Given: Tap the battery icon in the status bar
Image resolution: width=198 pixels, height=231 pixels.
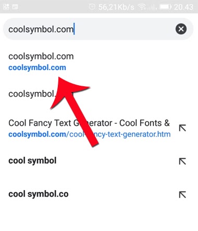Looking at the screenshot, I should pos(165,7).
